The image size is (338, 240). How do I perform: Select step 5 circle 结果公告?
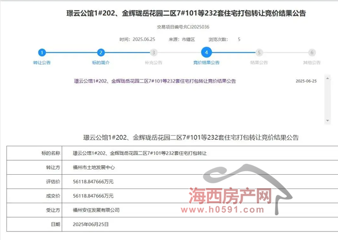pyautogui.click(x=259, y=53)
